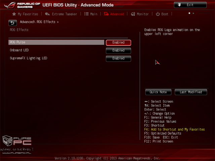Click F3: Shortcut hint text

154,125
